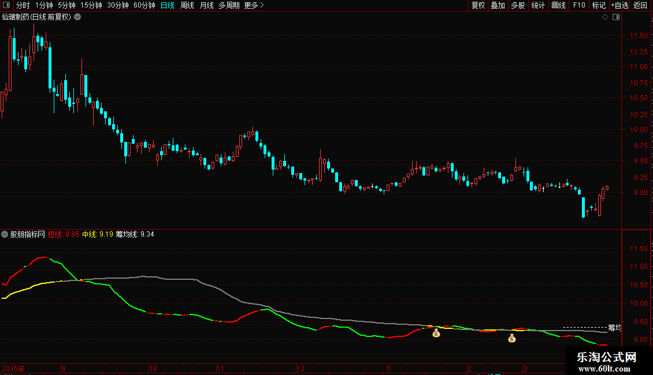The width and height of the screenshot is (653, 375).
Task: Click month 10 on the time axis
Action: pyautogui.click(x=153, y=368)
